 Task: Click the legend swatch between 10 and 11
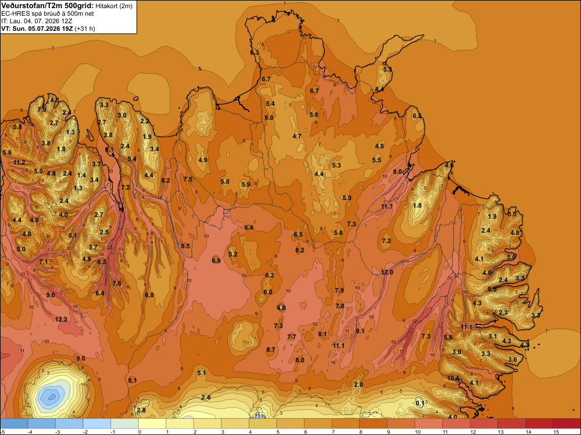[428, 423]
